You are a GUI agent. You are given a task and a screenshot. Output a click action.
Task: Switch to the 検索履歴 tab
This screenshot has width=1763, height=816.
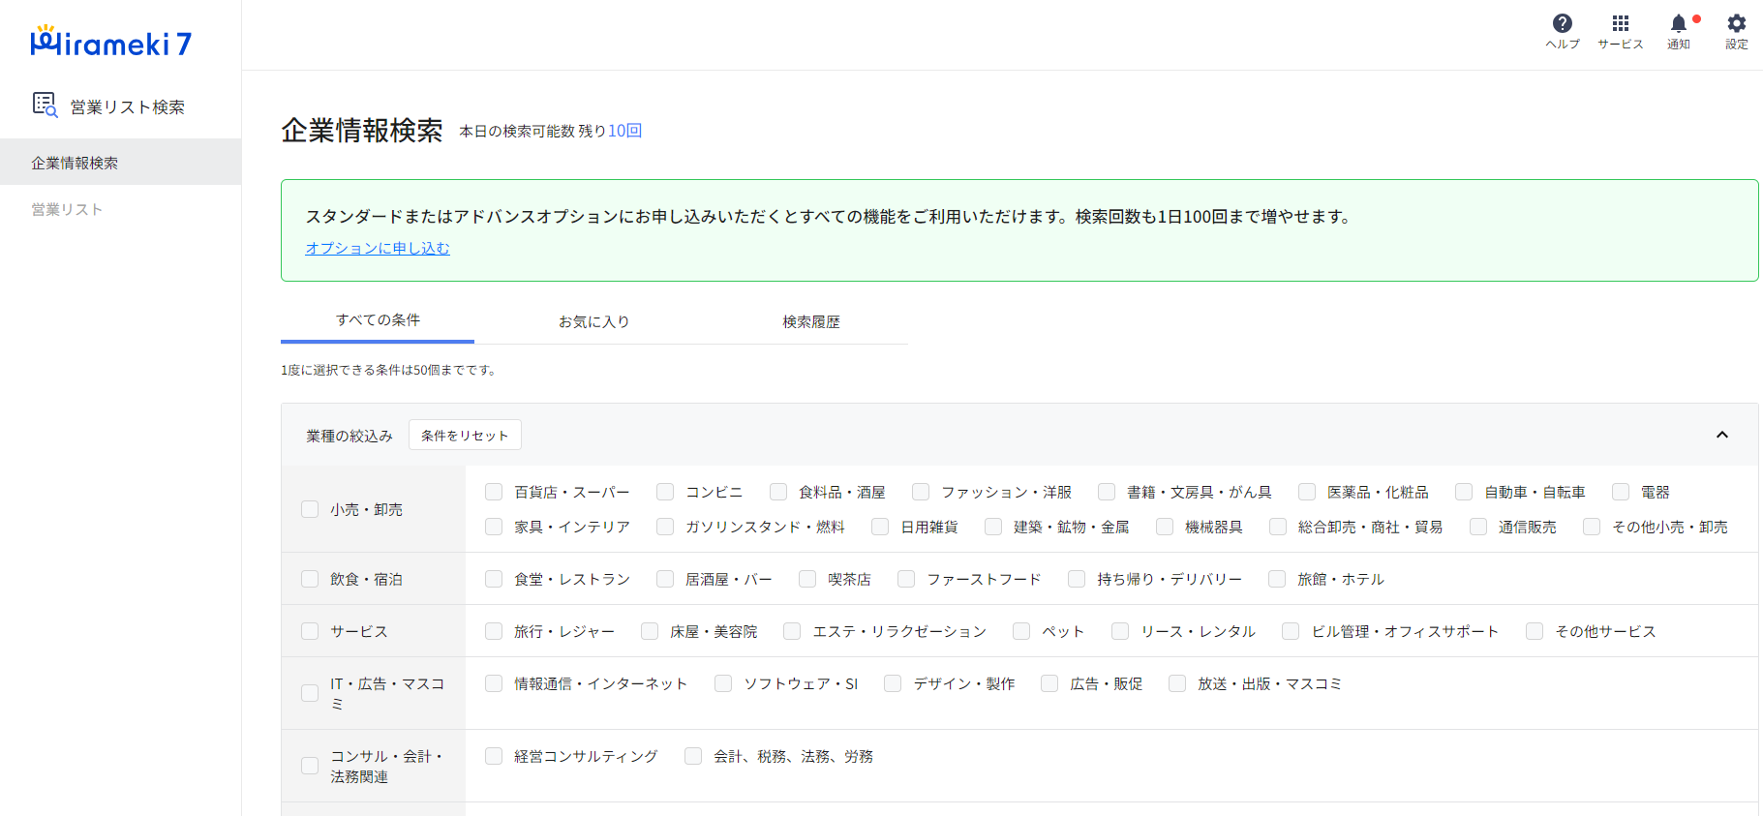click(811, 321)
